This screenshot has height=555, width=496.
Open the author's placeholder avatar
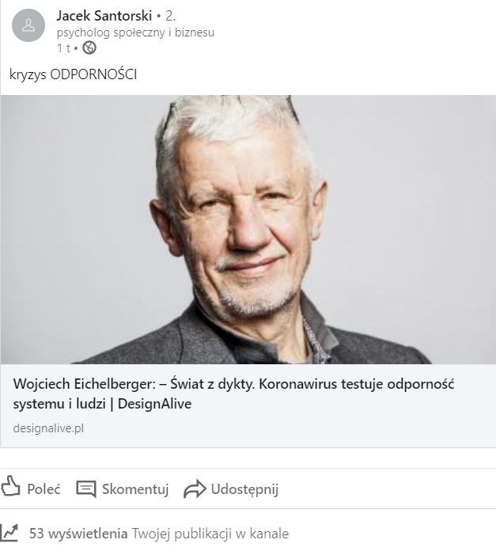28,25
